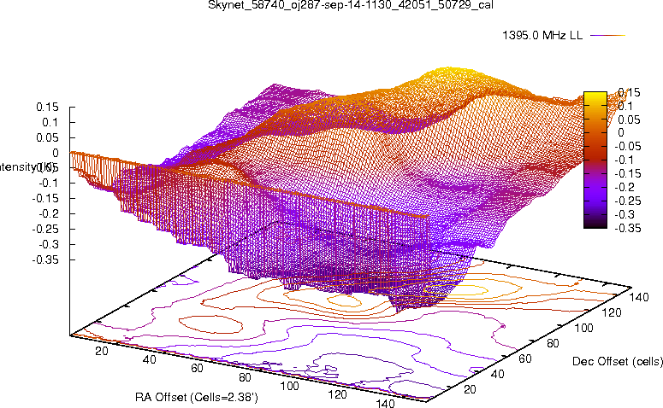Screen dimensions: 663x408
Task: Click the -0.3 label on the color bar
Action: (x=625, y=214)
